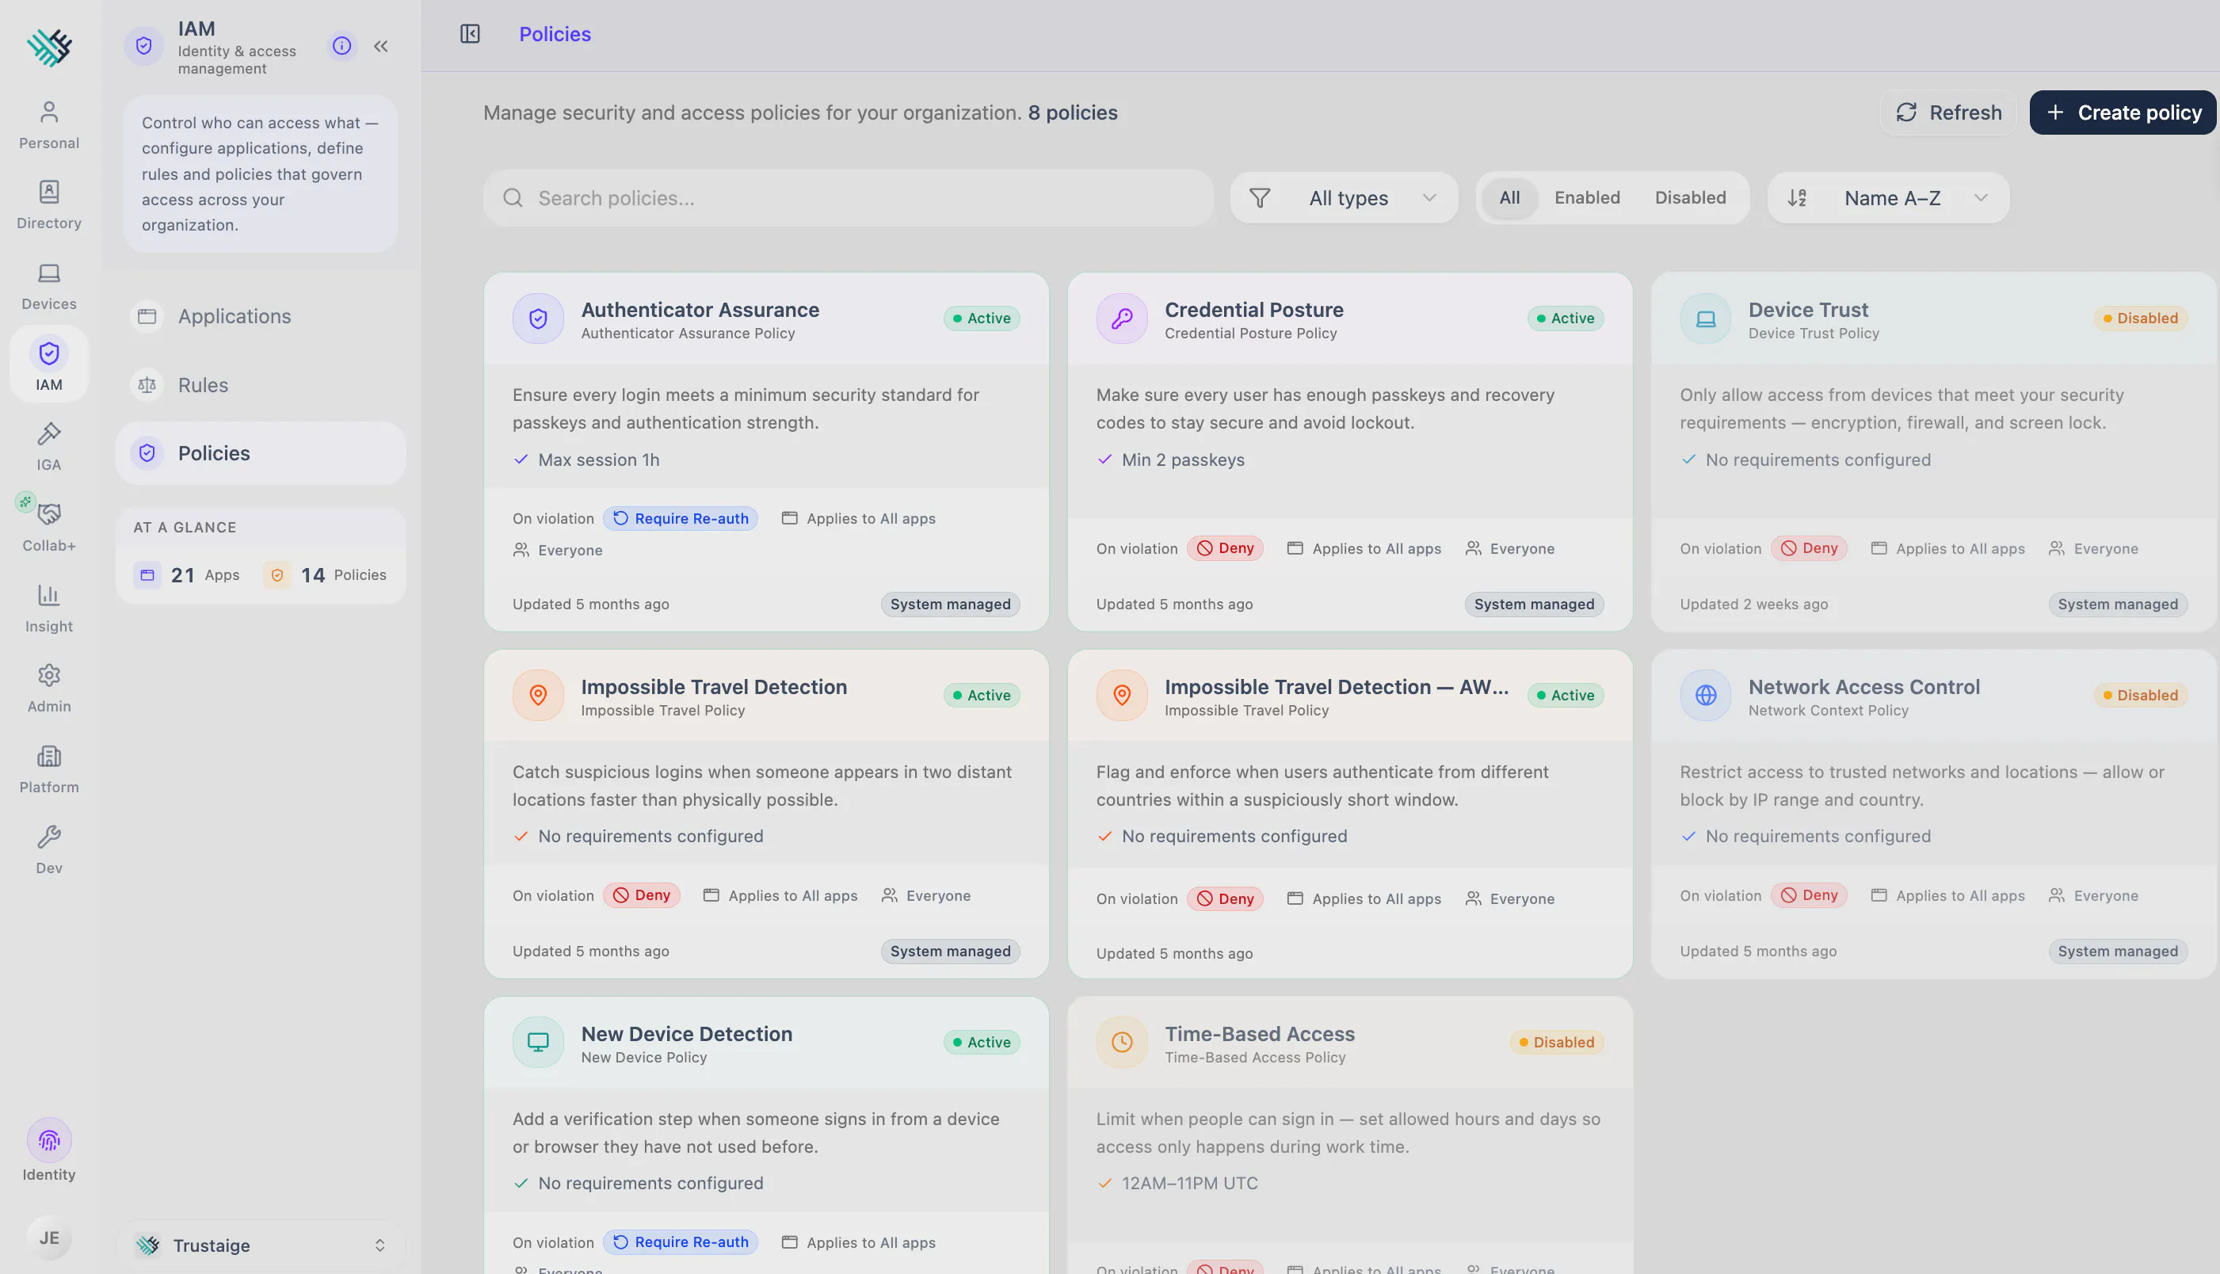Click '8 policies' count text
Image resolution: width=2220 pixels, height=1274 pixels.
(x=1073, y=113)
